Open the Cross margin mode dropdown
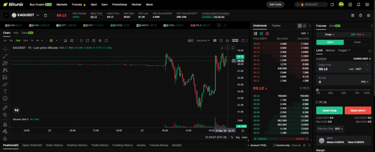 point(330,34)
